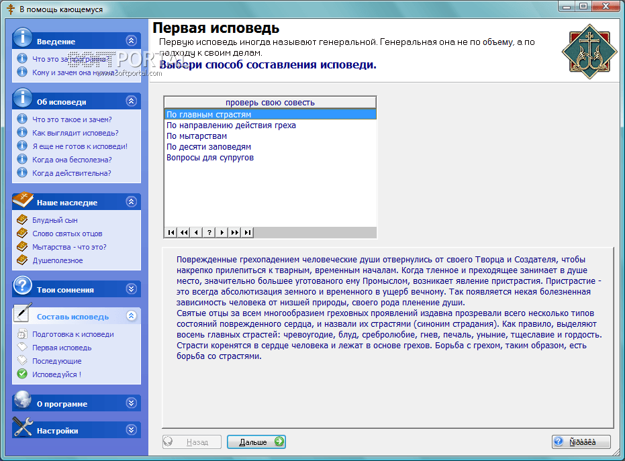Open the Что это такое и зачем? link
This screenshot has height=461, width=625.
72,119
